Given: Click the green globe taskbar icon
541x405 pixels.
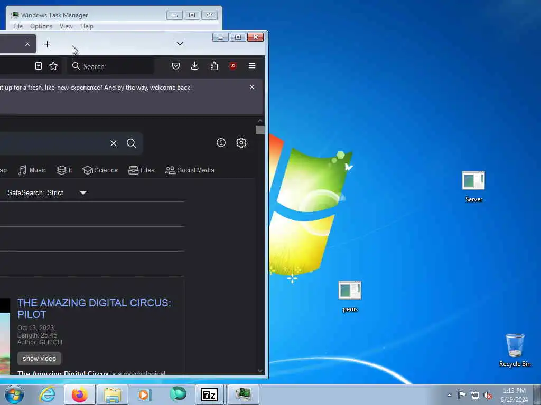Looking at the screenshot, I should click(178, 394).
